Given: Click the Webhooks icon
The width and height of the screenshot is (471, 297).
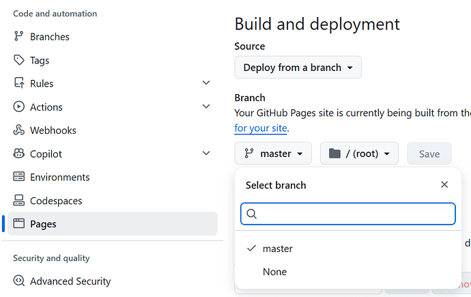Looking at the screenshot, I should click(x=18, y=130).
